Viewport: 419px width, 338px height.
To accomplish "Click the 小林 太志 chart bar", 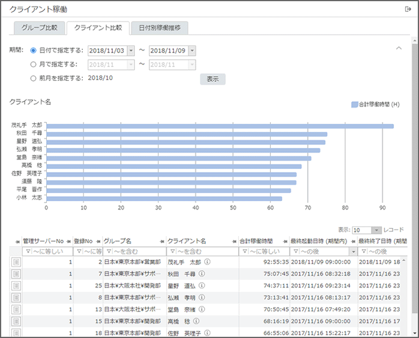I will [x=164, y=199].
